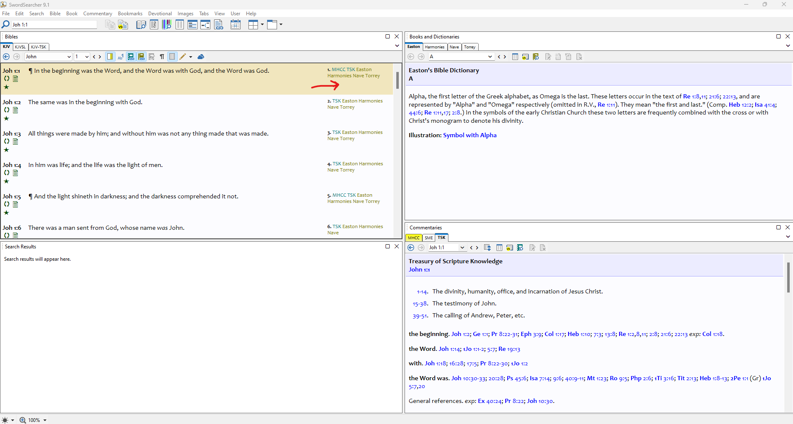Switch to the Harmonies tab
Screen dimensions: 793x424
[434, 47]
